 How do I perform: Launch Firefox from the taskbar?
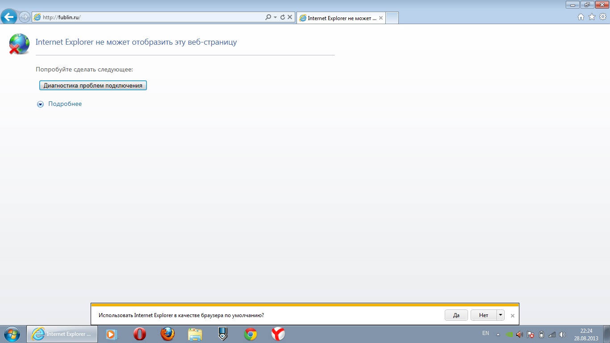(x=167, y=334)
